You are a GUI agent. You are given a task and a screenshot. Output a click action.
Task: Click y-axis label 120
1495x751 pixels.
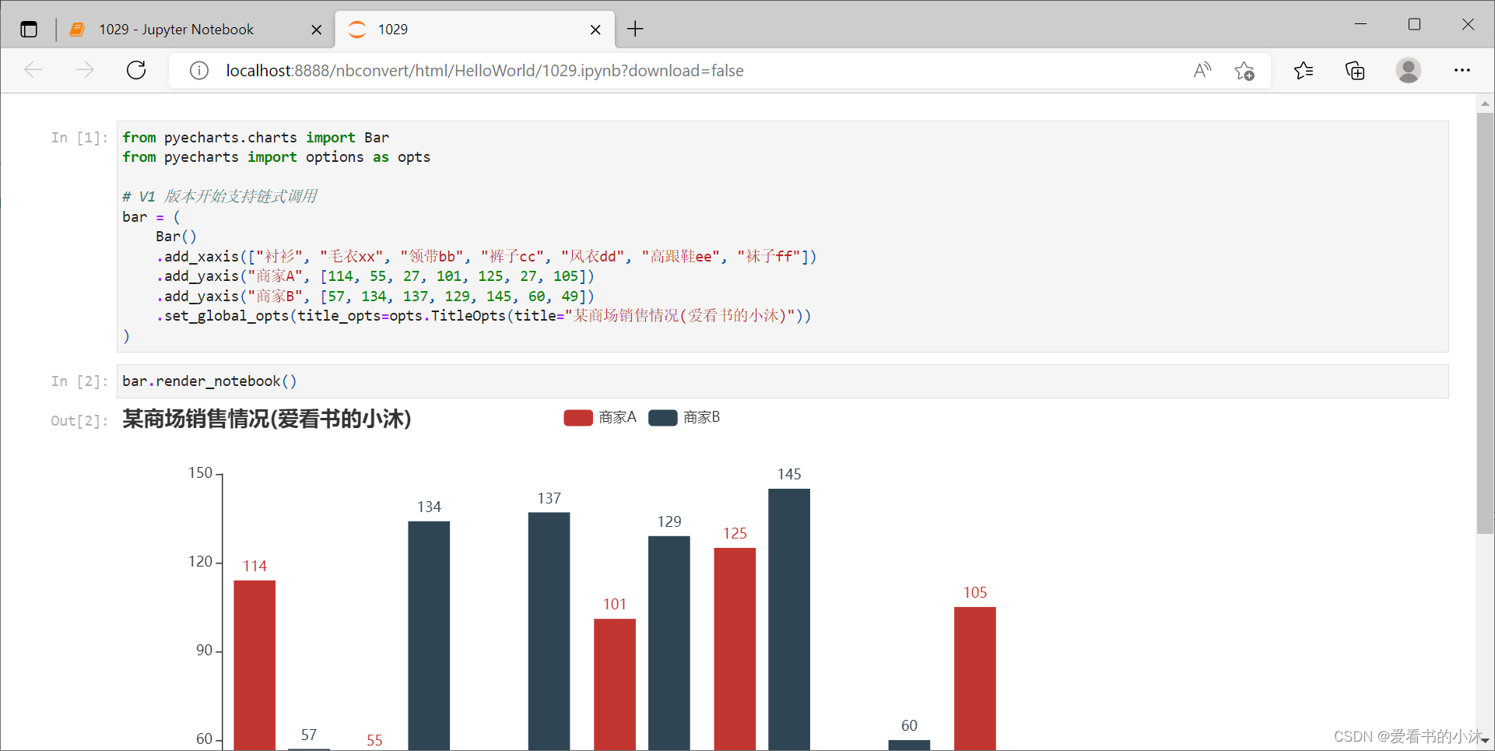click(200, 562)
